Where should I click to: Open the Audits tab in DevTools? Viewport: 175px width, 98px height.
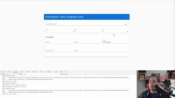tap(62, 72)
